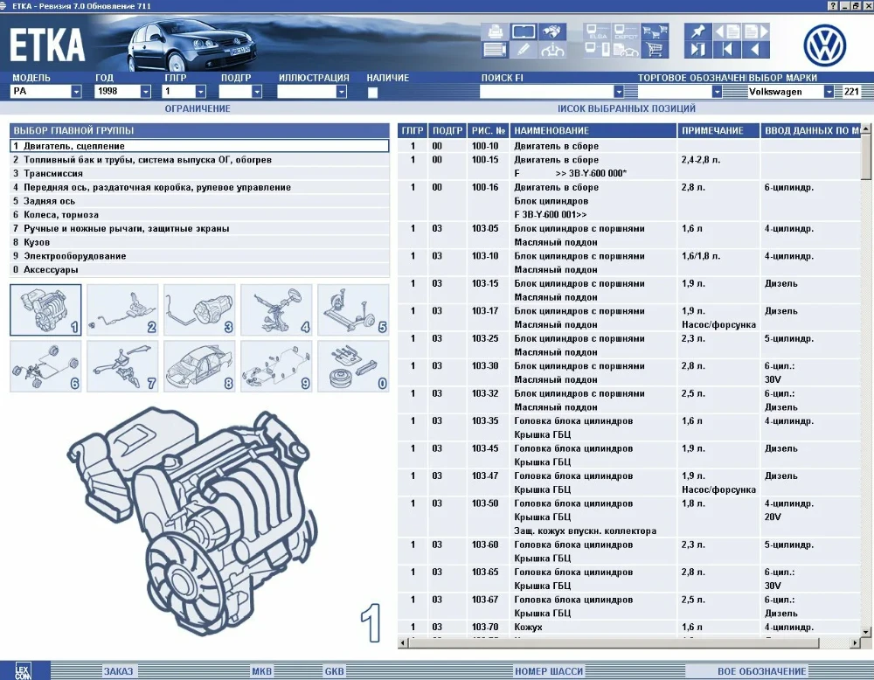Select group 'Трансмиссия'
The height and width of the screenshot is (680, 874).
199,173
